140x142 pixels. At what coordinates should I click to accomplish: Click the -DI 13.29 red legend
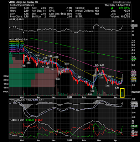(38, 120)
